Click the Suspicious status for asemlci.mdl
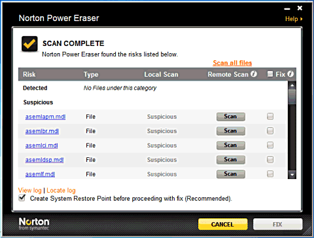Viewport: 314px width, 238px height. click(x=162, y=146)
